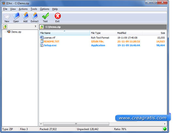Screen dimensions: 173x133
Task: Open the Actions menu
Action: 23,9
